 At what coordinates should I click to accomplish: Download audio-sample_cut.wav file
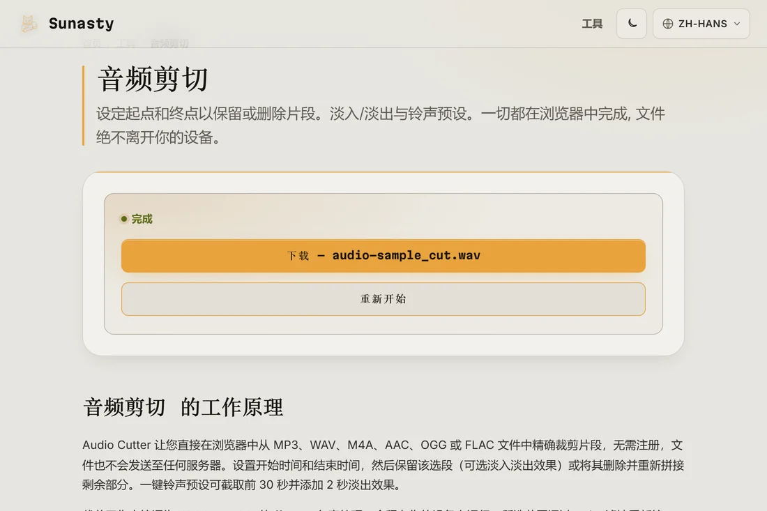coord(383,256)
